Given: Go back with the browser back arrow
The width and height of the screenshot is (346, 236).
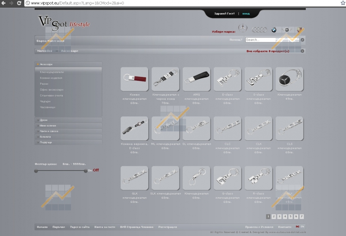Looking at the screenshot, I should [x=4, y=3].
